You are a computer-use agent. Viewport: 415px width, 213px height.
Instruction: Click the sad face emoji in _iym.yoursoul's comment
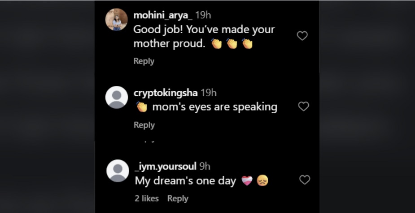click(x=262, y=181)
